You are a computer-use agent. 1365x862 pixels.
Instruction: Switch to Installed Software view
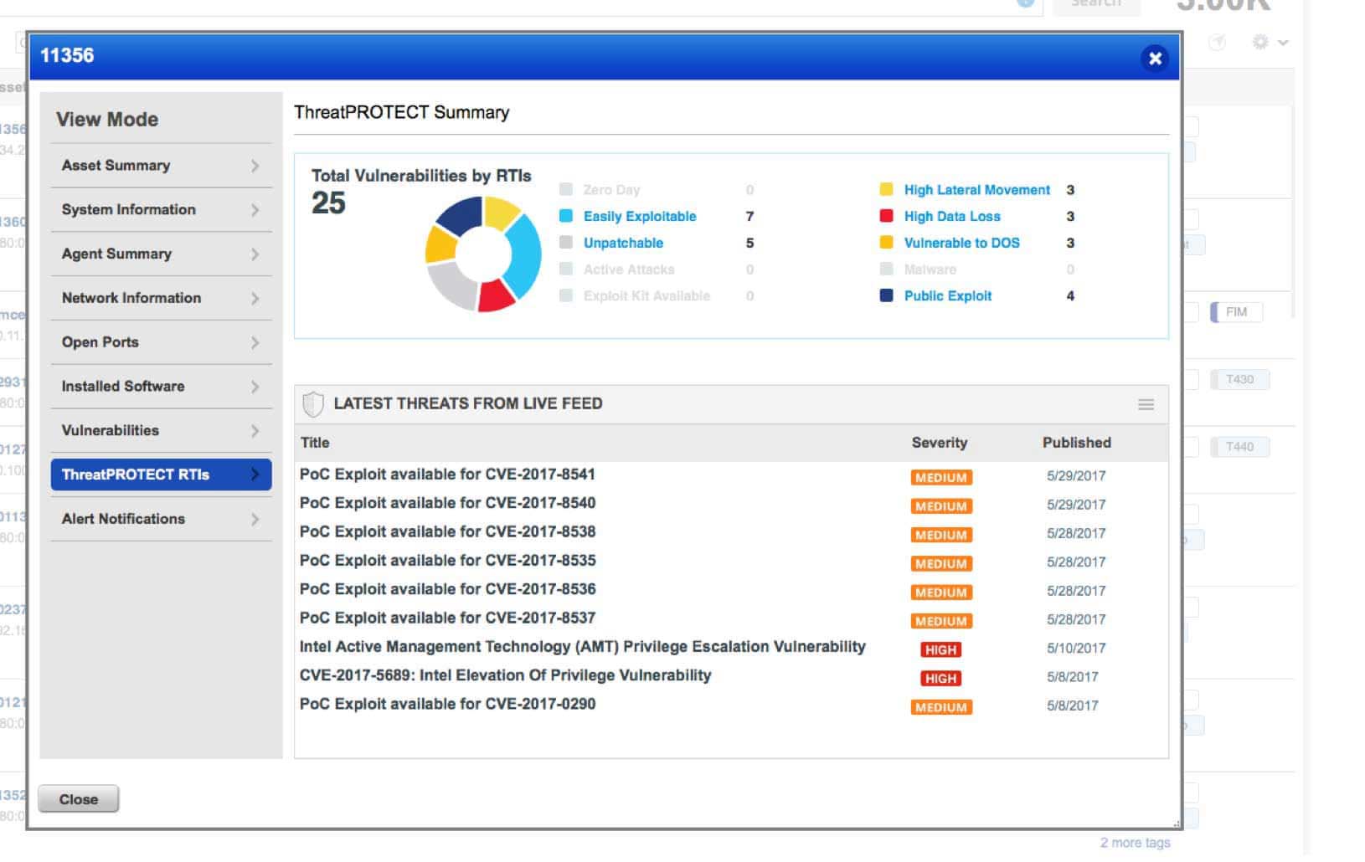(123, 387)
